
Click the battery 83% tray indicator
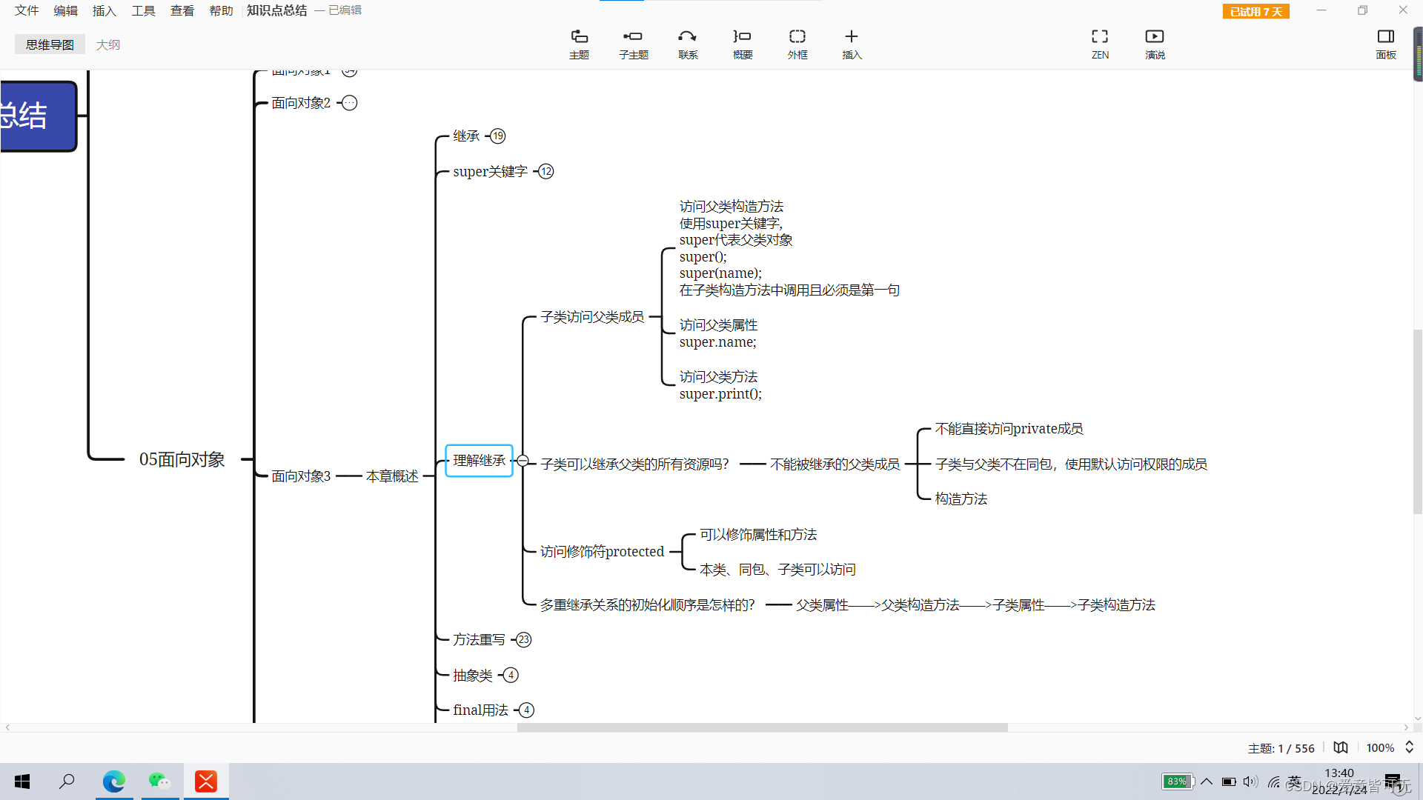pyautogui.click(x=1177, y=781)
